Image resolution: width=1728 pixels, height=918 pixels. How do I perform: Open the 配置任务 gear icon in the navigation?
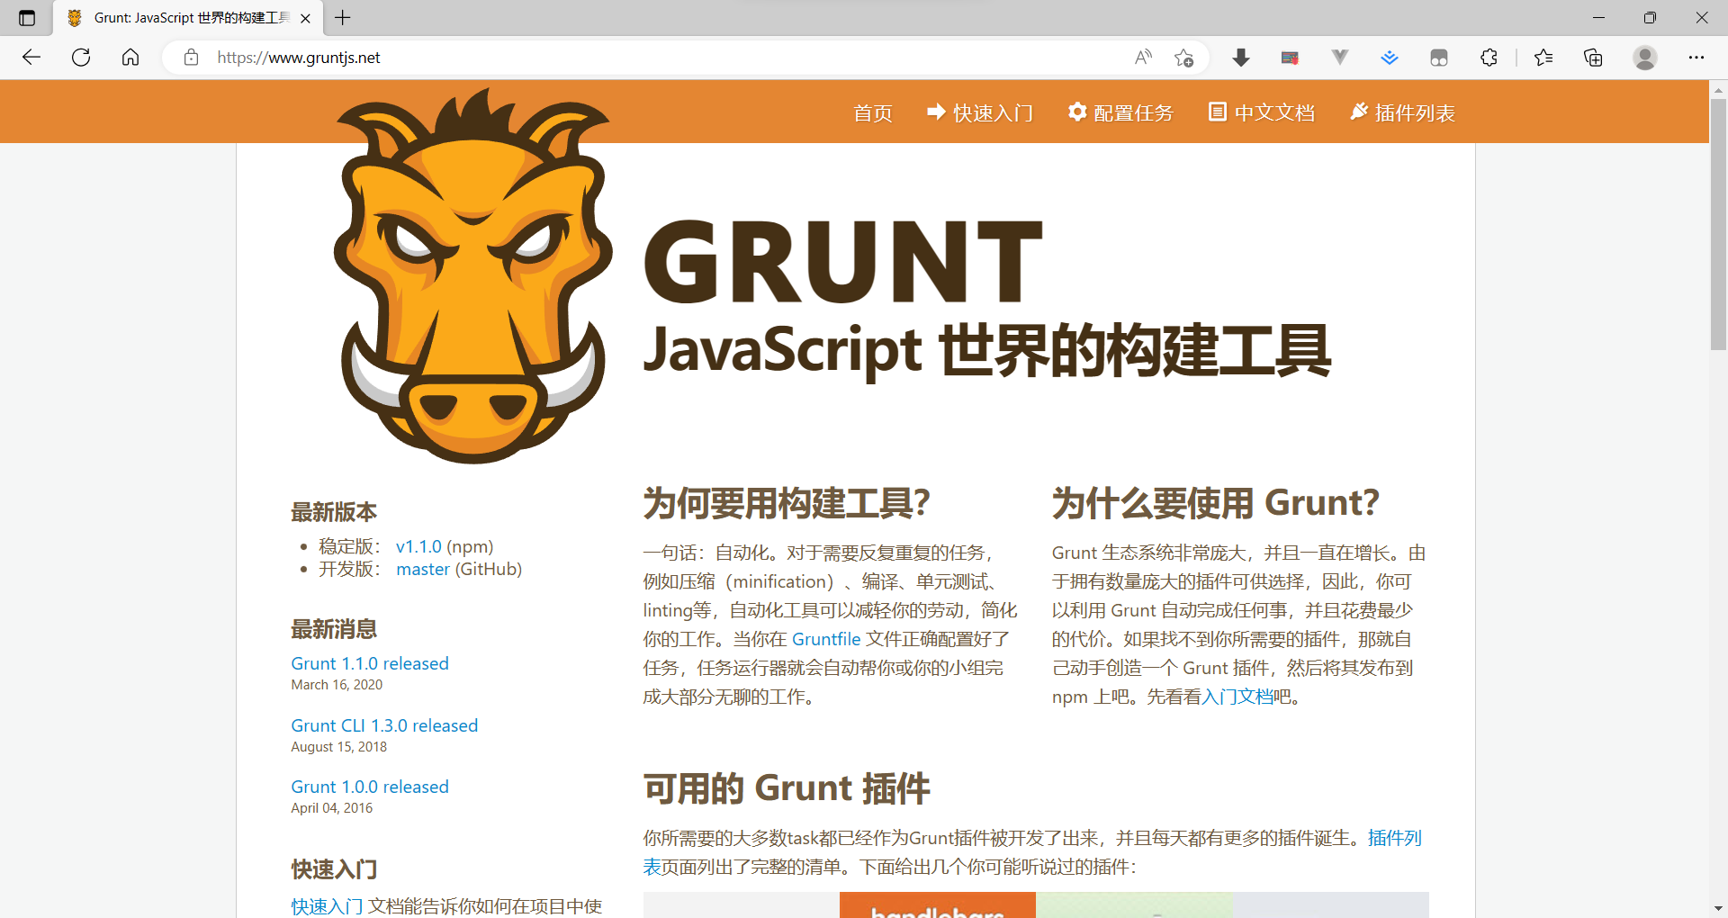click(x=1078, y=112)
